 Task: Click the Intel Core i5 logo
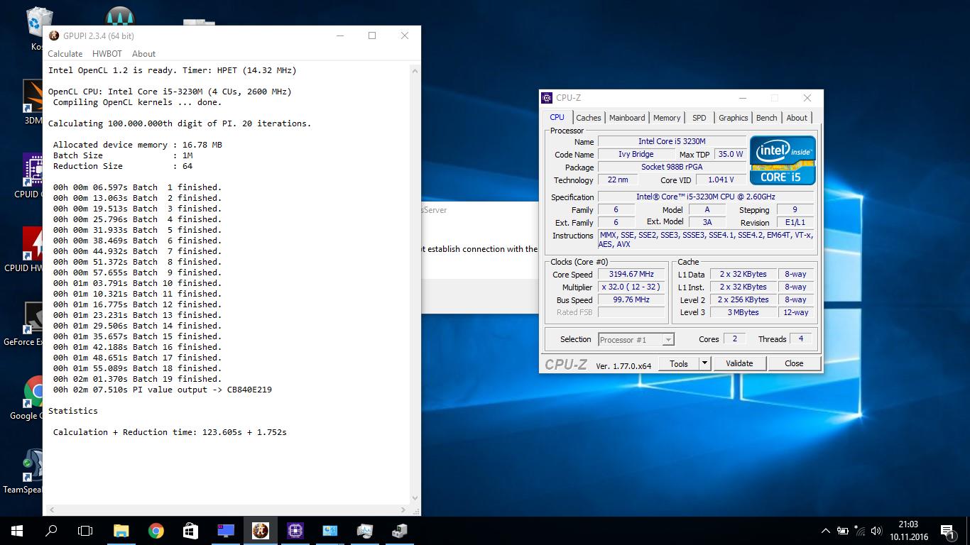tap(783, 160)
